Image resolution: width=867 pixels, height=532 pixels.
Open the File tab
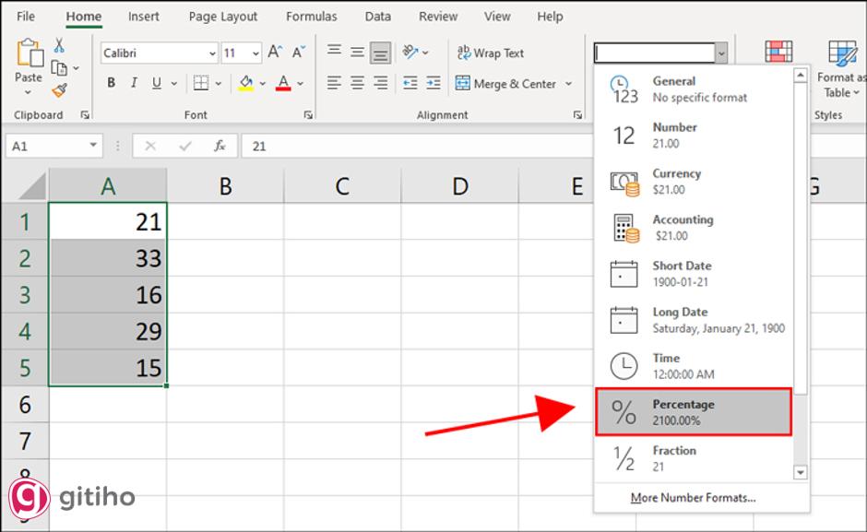26,17
